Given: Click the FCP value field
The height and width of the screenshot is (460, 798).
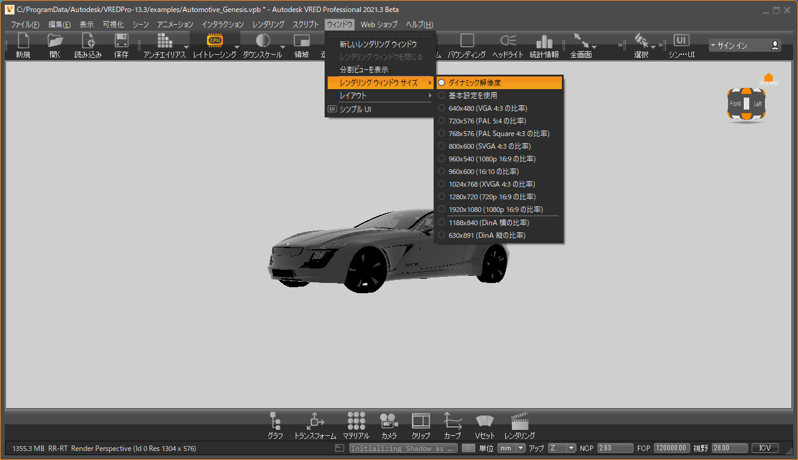Looking at the screenshot, I should 672,448.
